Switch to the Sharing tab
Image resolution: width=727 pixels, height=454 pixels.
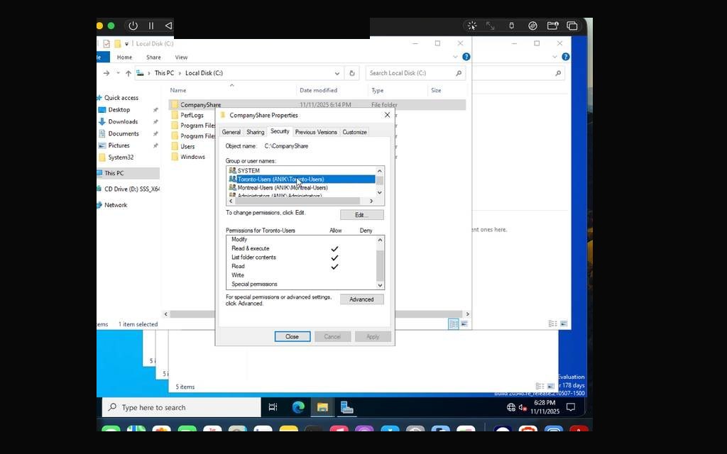coord(255,132)
